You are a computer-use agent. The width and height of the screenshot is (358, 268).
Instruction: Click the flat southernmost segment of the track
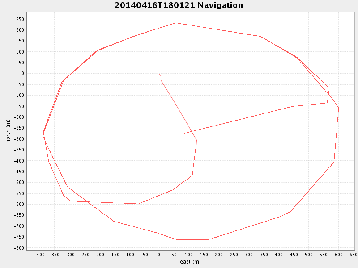tap(192, 239)
